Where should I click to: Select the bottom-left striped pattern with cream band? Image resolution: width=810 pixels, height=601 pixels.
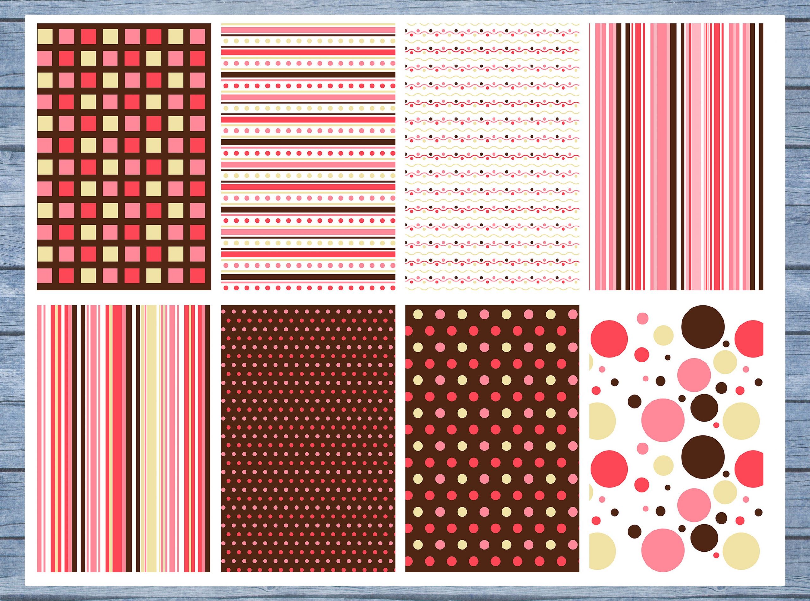(124, 438)
